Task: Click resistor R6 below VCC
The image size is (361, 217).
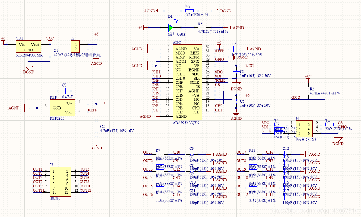Action: (308, 91)
